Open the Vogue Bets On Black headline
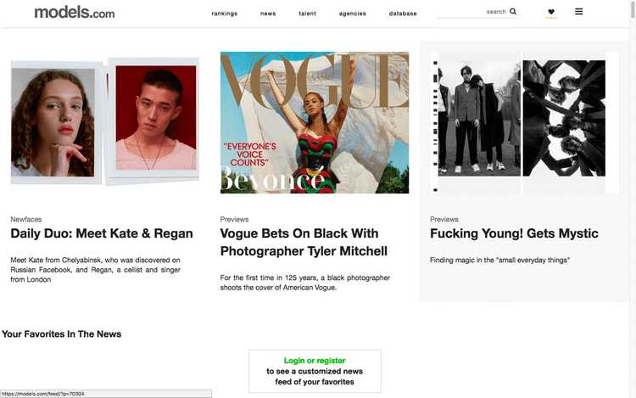Screen dimensions: 636x398 [304, 242]
